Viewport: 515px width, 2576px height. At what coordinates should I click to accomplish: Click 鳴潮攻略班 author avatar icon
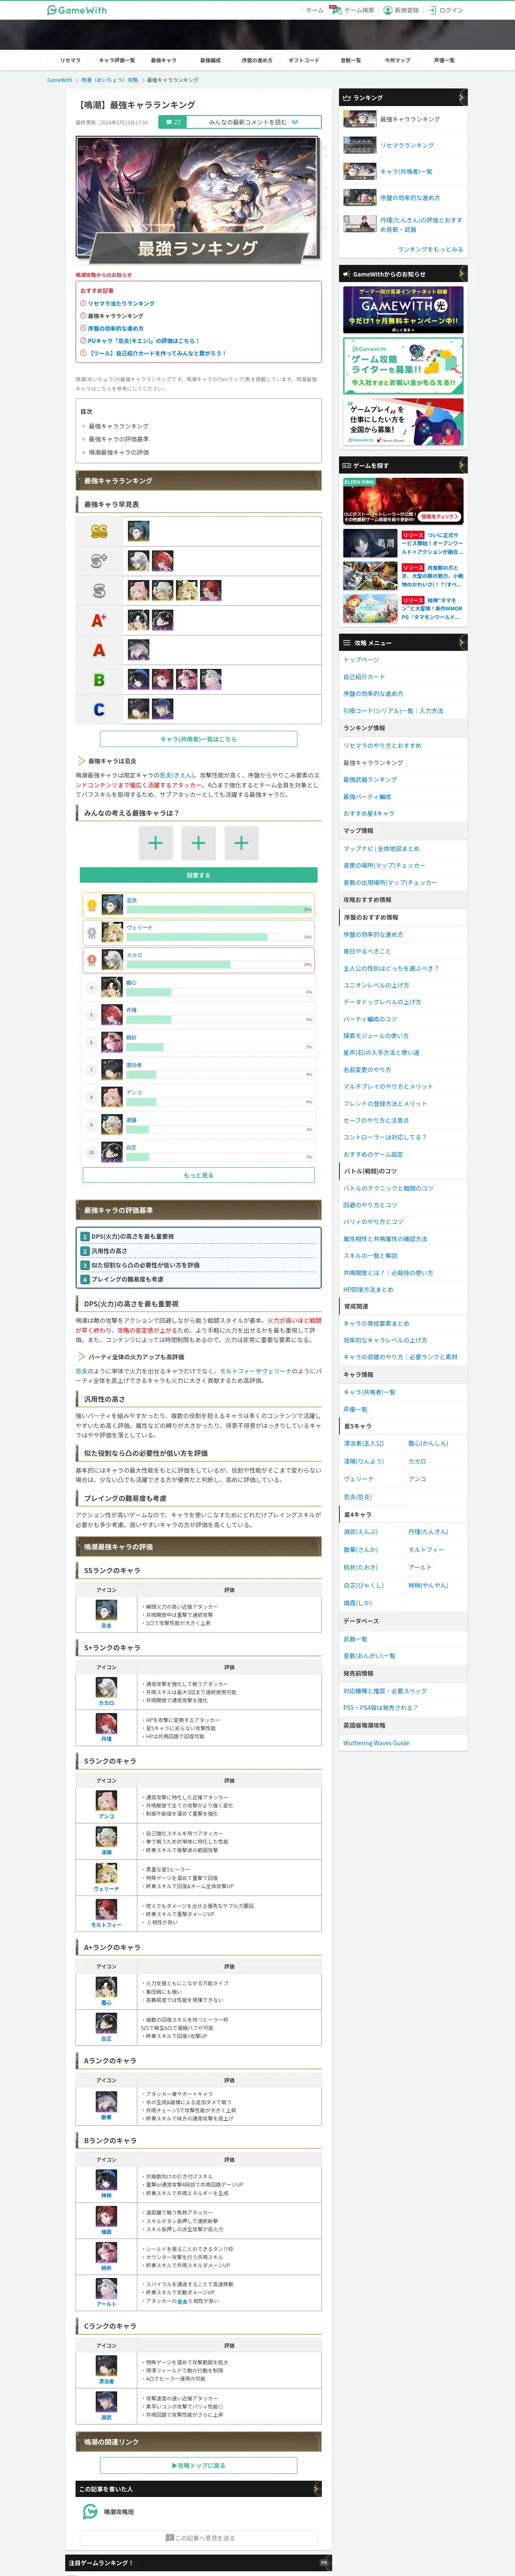[x=90, y=2512]
